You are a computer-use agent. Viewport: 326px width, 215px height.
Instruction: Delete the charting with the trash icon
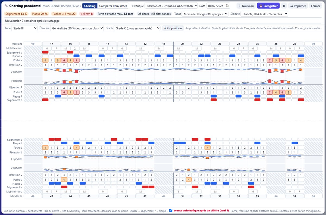pyautogui.click(x=284, y=6)
